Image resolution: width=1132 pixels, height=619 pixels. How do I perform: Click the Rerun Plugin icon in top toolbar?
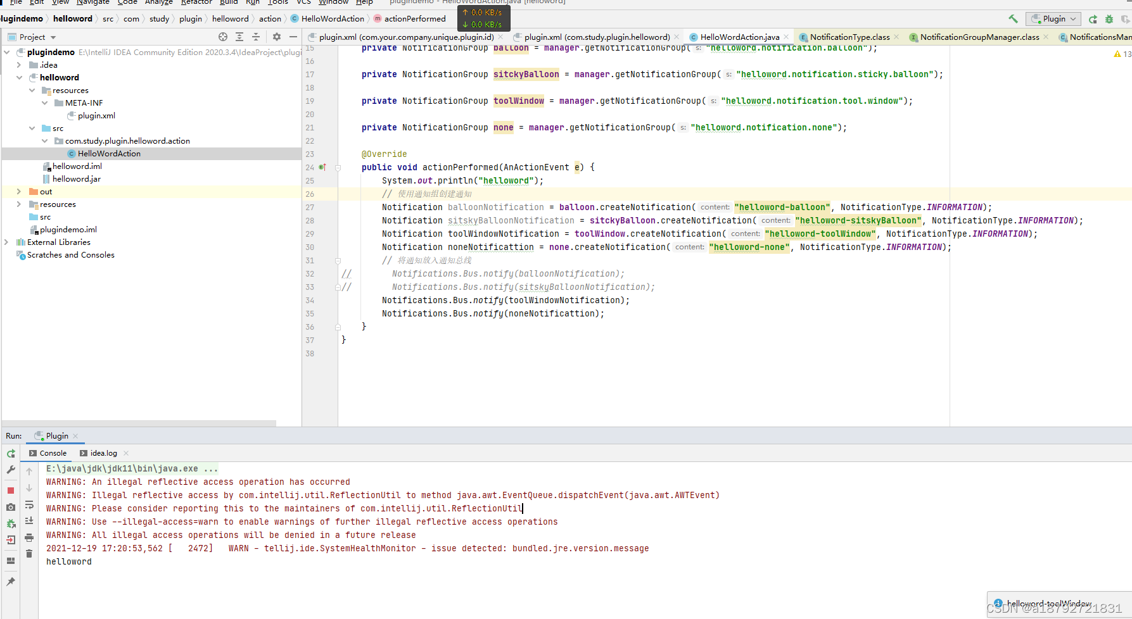pos(1093,19)
